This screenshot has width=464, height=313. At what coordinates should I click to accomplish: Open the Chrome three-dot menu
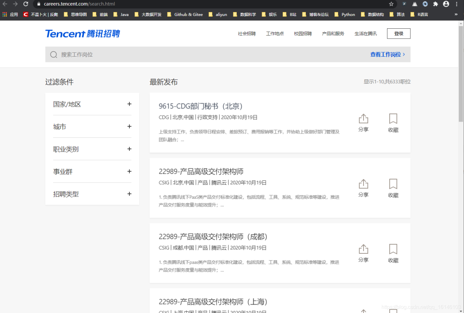[x=457, y=4]
